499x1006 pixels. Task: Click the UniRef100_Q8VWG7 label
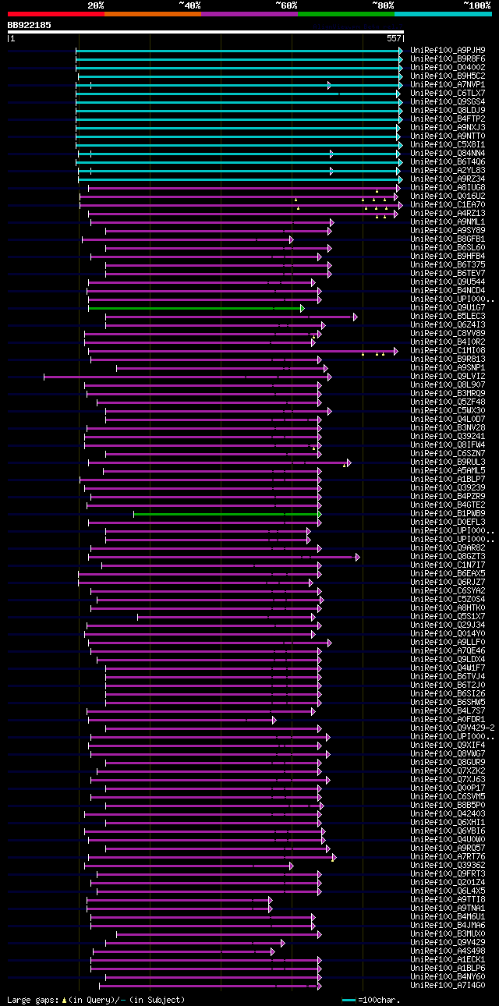(x=448, y=754)
